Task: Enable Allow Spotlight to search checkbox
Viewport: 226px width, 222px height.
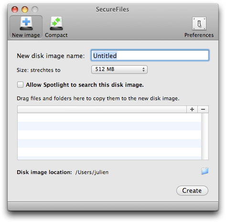Action: [x=20, y=85]
